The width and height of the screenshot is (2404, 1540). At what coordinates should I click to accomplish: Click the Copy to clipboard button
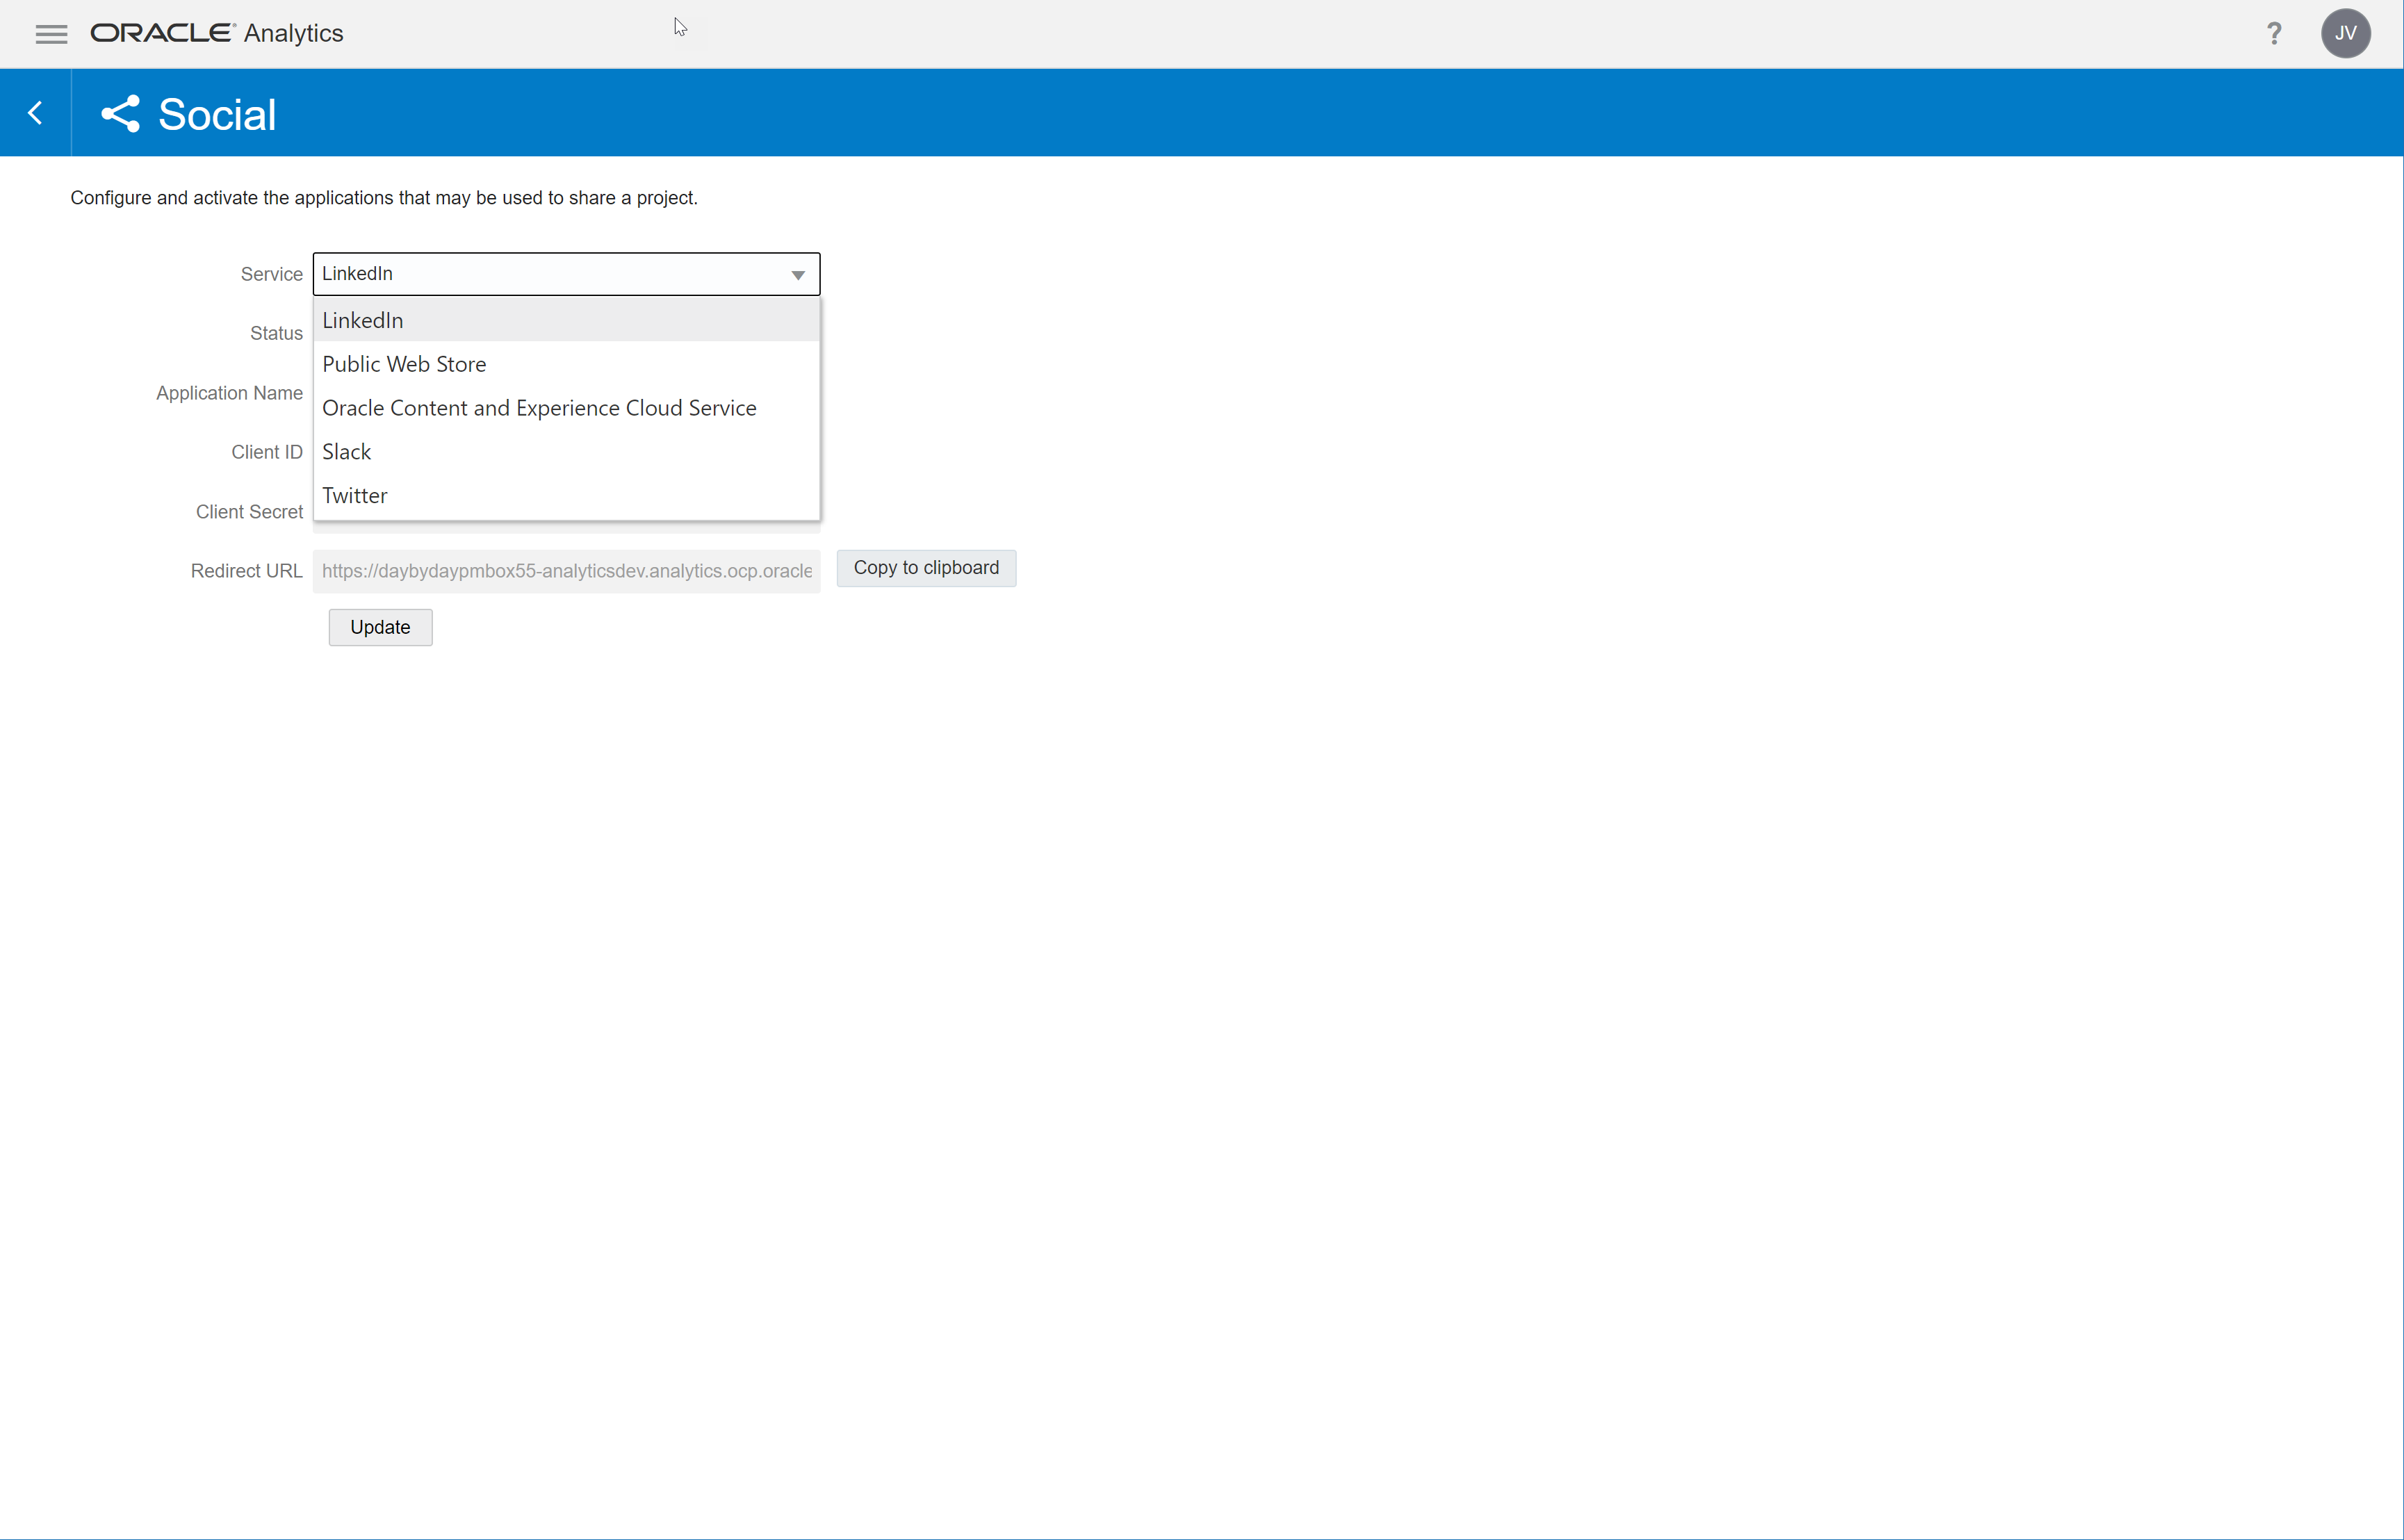tap(926, 568)
